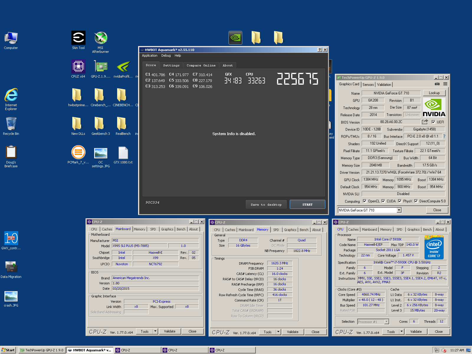The height and width of the screenshot is (354, 472).
Task: Switch to the Compare Online tab
Action: [x=201, y=65]
